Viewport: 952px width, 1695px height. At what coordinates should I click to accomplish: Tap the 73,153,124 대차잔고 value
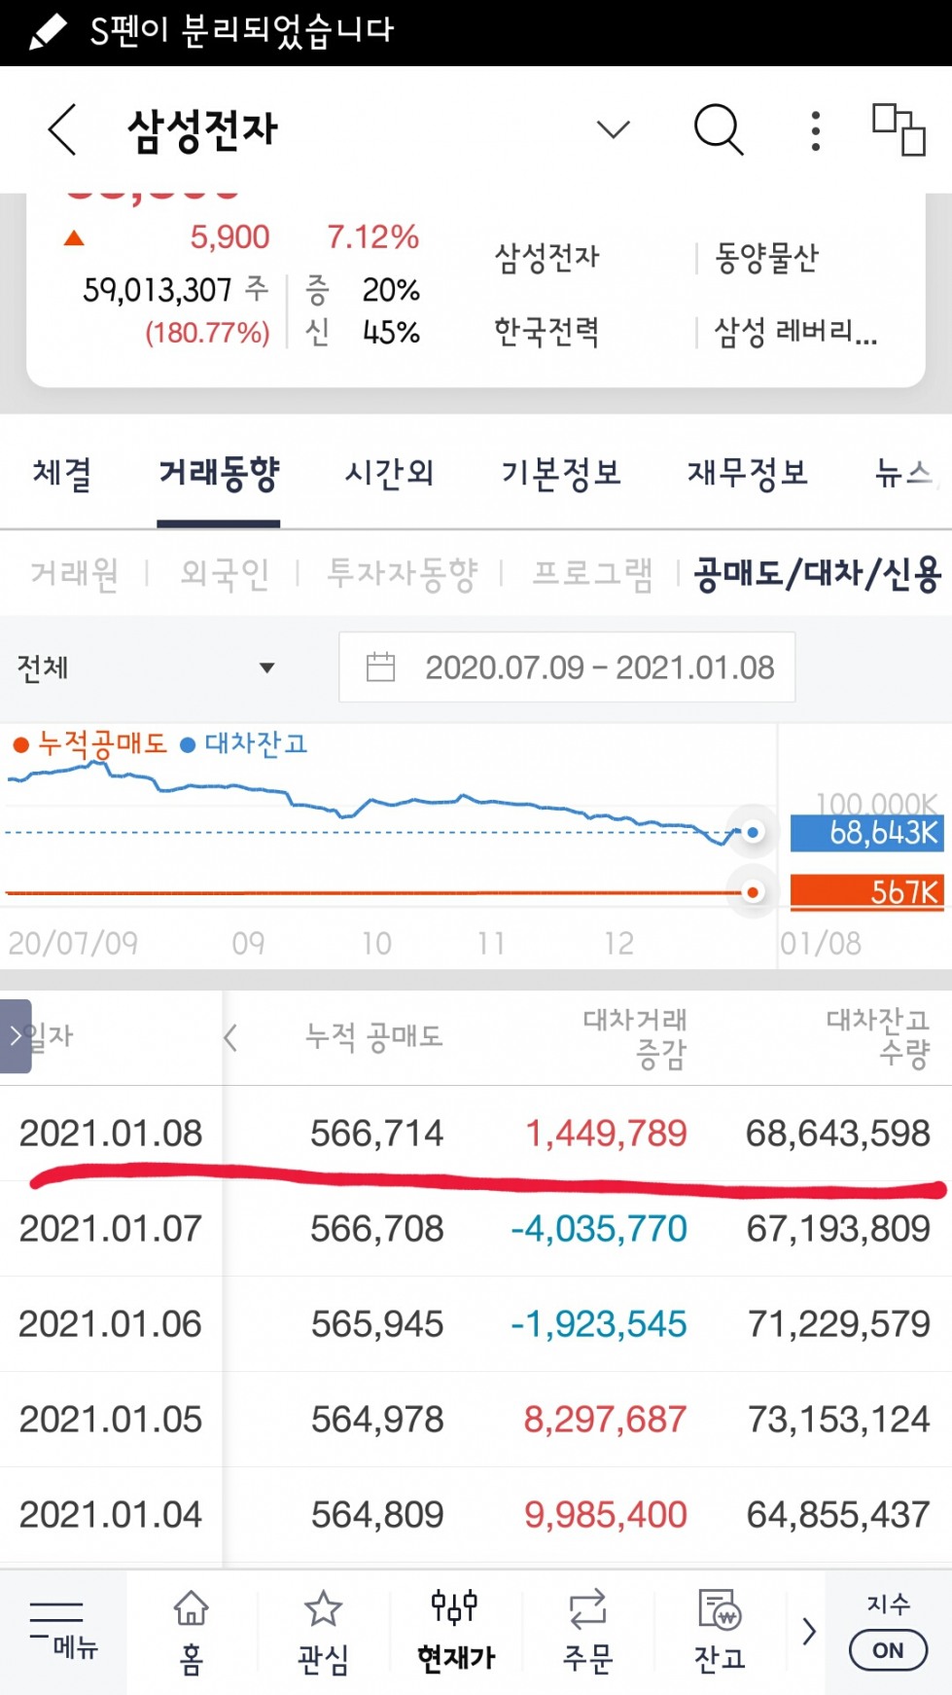[x=838, y=1420]
